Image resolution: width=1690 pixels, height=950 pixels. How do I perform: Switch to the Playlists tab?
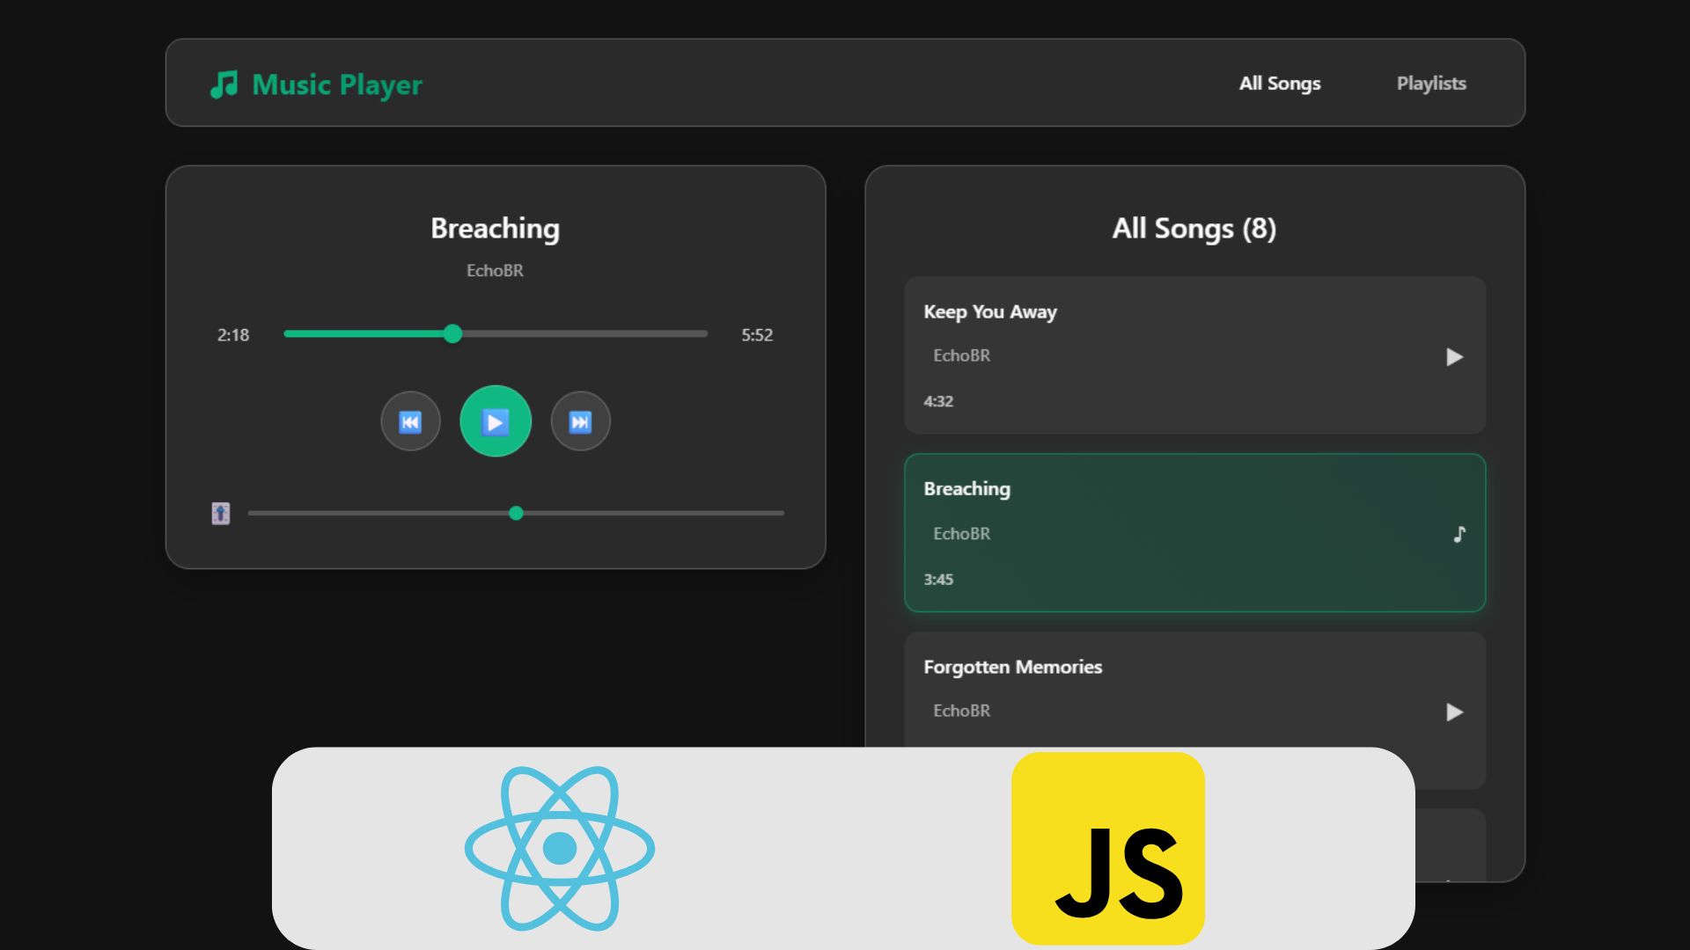(1431, 84)
